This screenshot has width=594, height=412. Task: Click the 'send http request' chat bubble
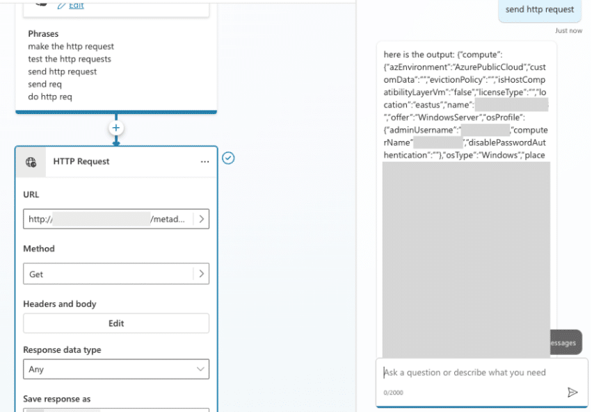[x=540, y=10]
